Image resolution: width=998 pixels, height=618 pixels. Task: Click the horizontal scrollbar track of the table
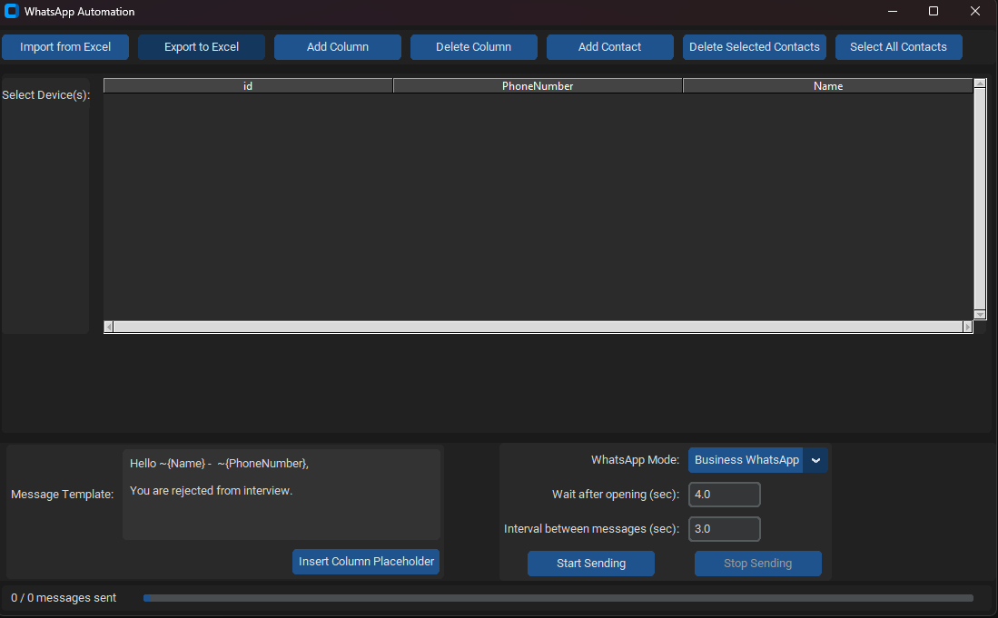click(539, 327)
